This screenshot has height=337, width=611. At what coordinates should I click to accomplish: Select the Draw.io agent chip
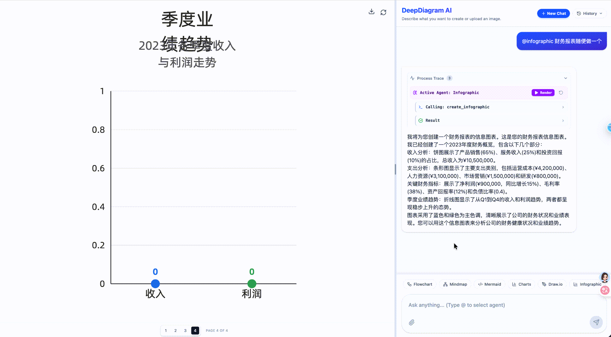(x=552, y=284)
